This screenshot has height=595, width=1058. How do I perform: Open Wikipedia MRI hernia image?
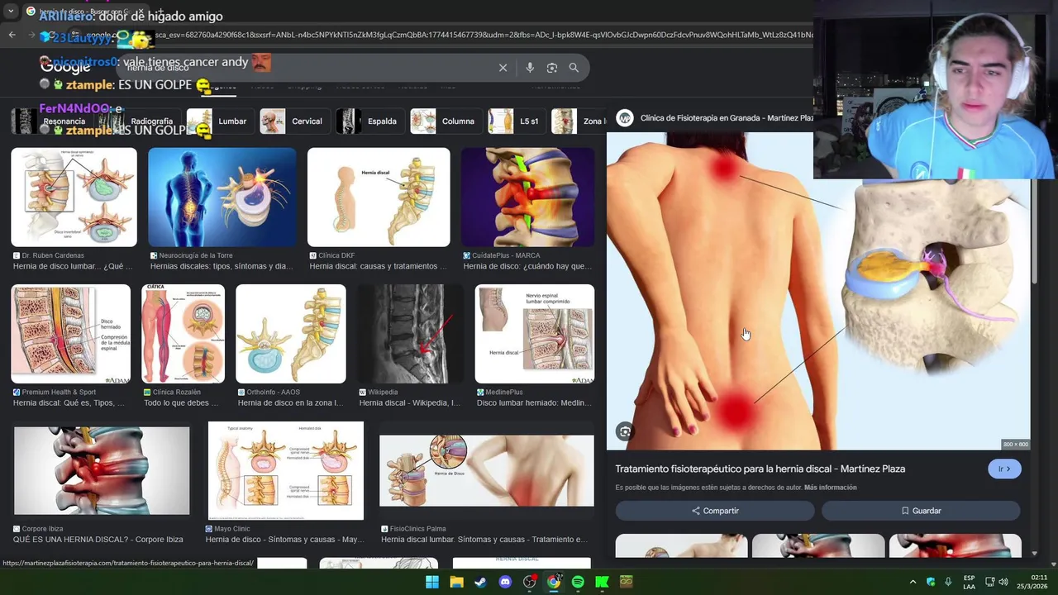point(411,334)
